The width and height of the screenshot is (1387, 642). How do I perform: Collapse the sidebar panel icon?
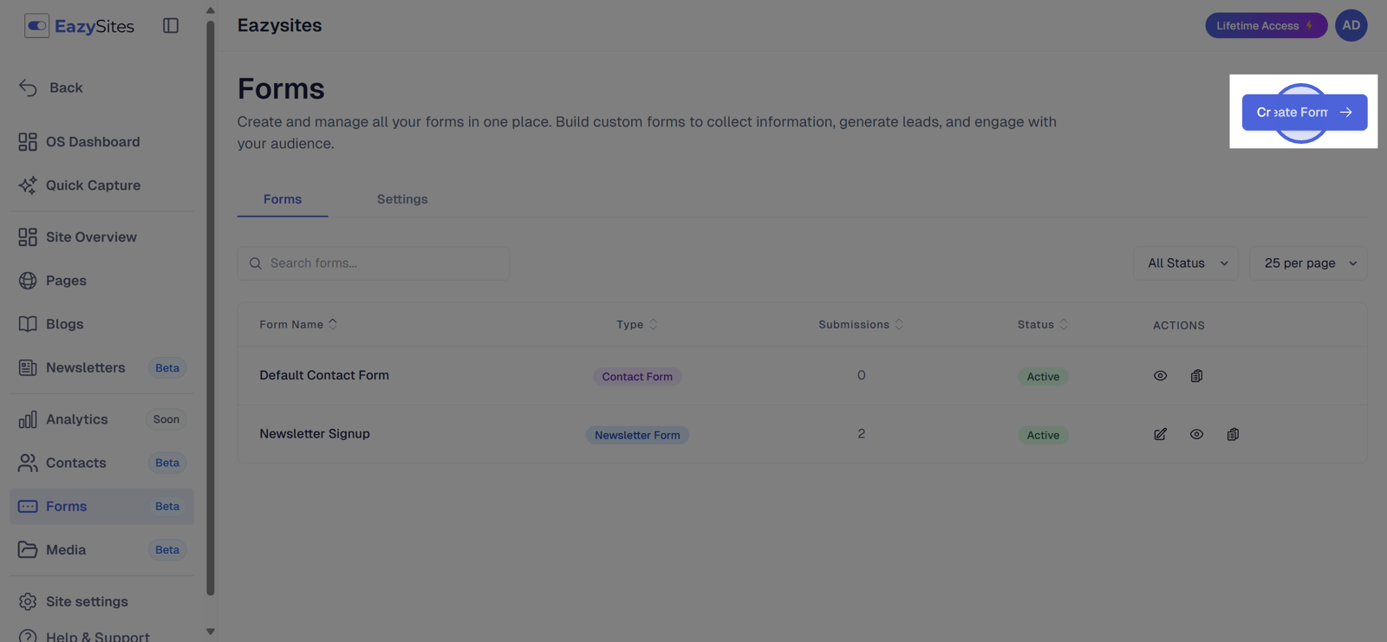(171, 26)
